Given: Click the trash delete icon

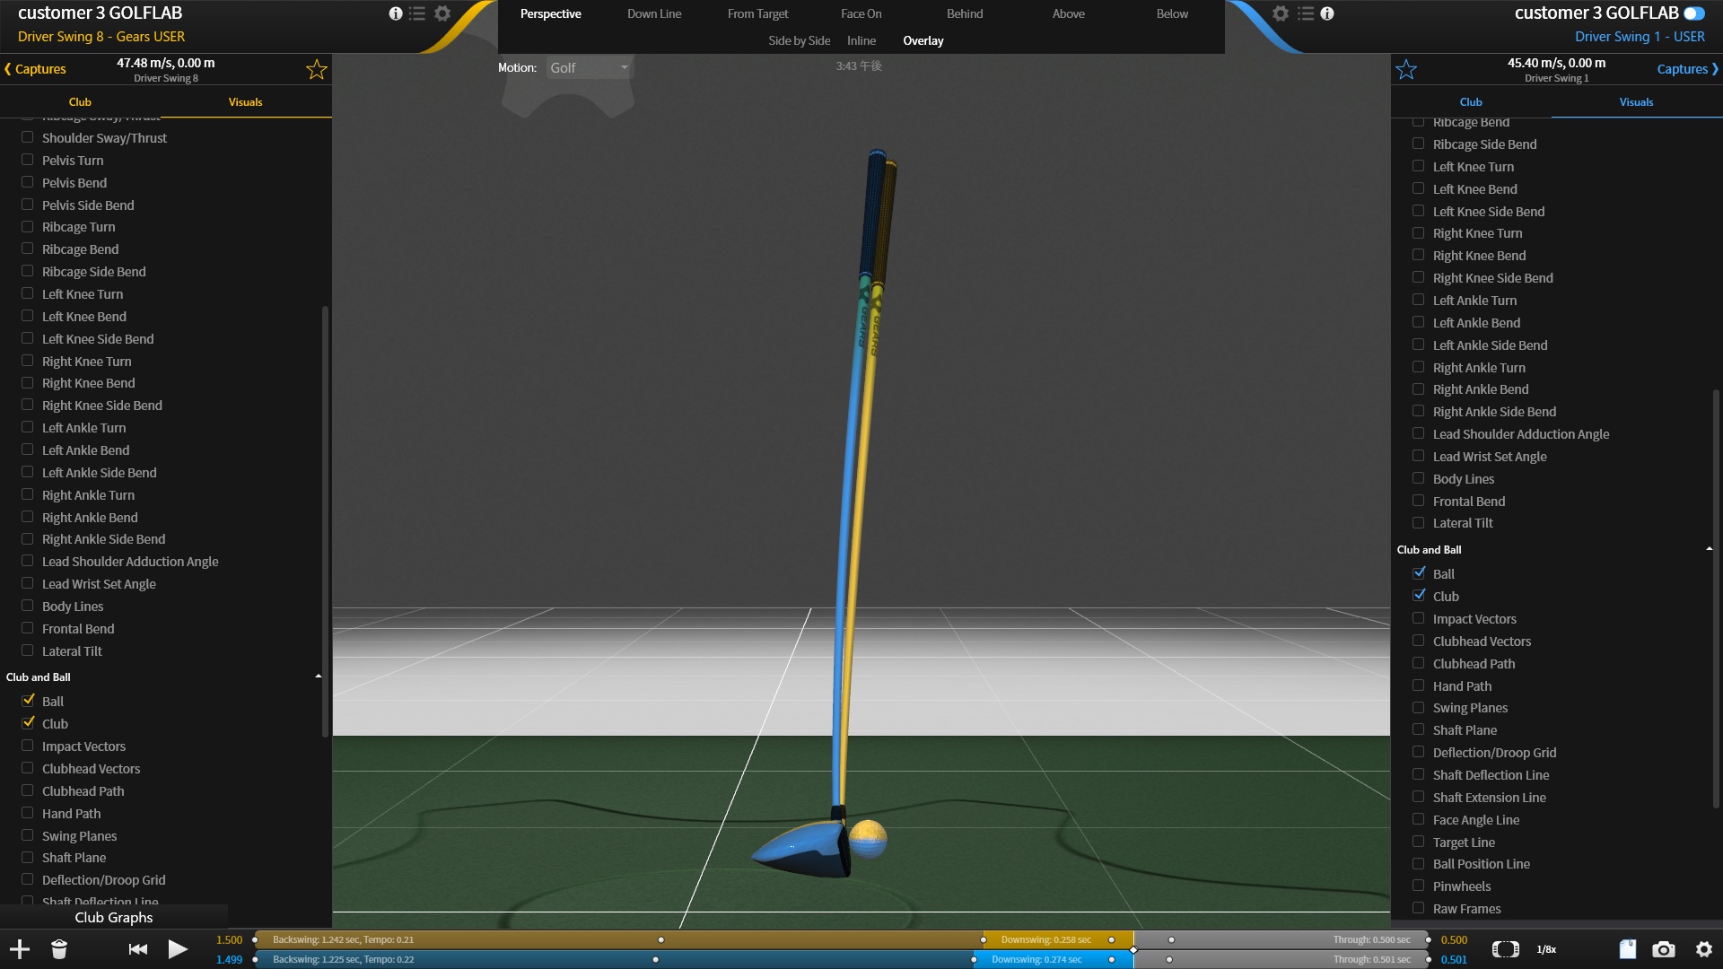Looking at the screenshot, I should [x=59, y=949].
